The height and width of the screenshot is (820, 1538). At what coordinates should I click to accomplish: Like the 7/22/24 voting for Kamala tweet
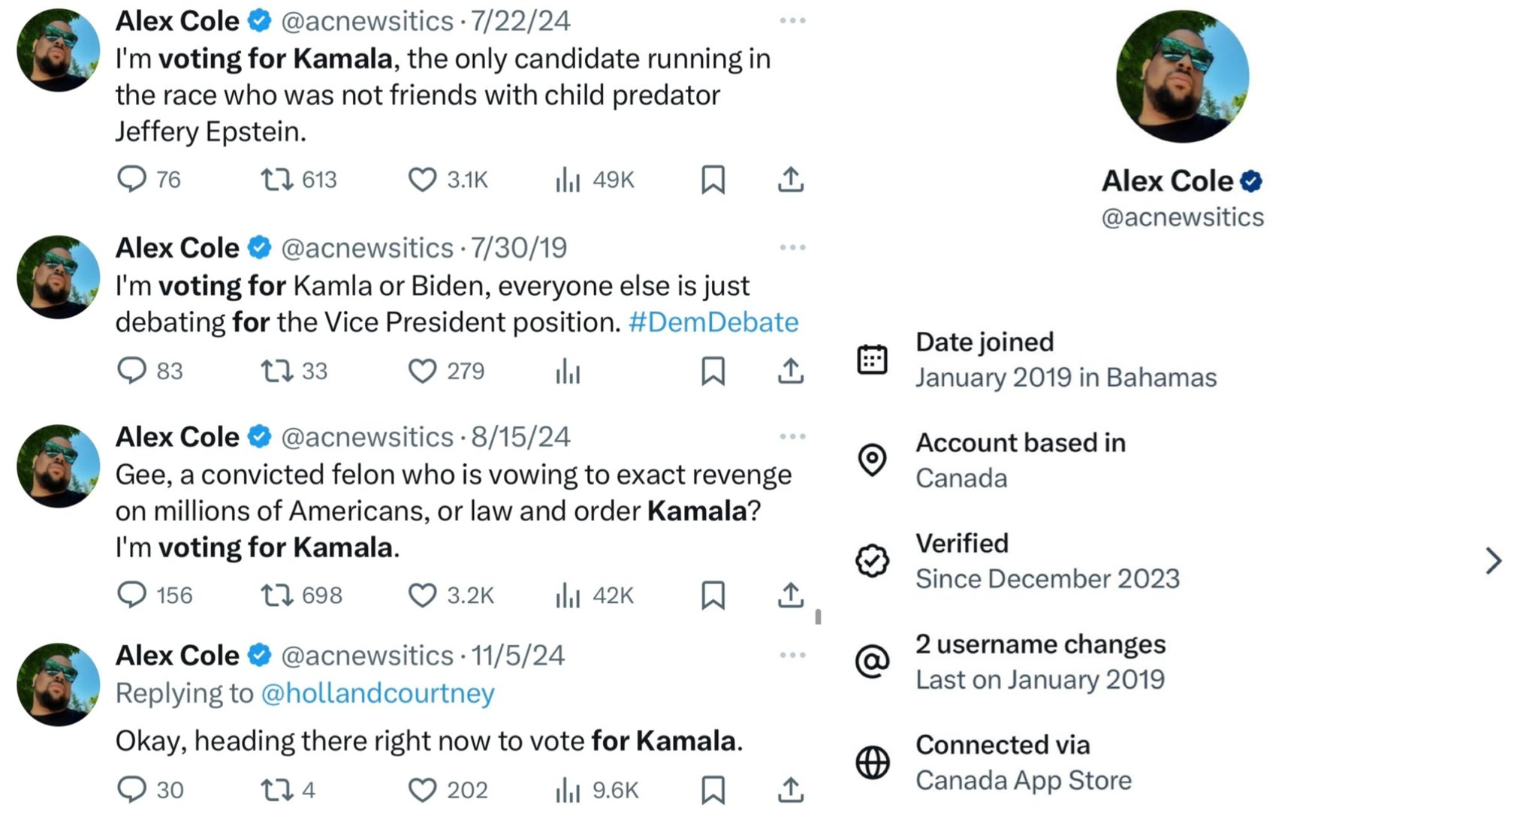tap(422, 180)
